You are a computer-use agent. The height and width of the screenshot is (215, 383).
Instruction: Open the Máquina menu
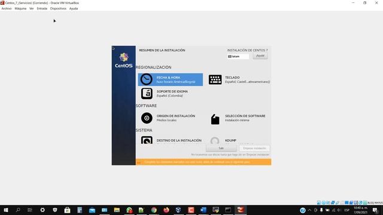[20, 8]
